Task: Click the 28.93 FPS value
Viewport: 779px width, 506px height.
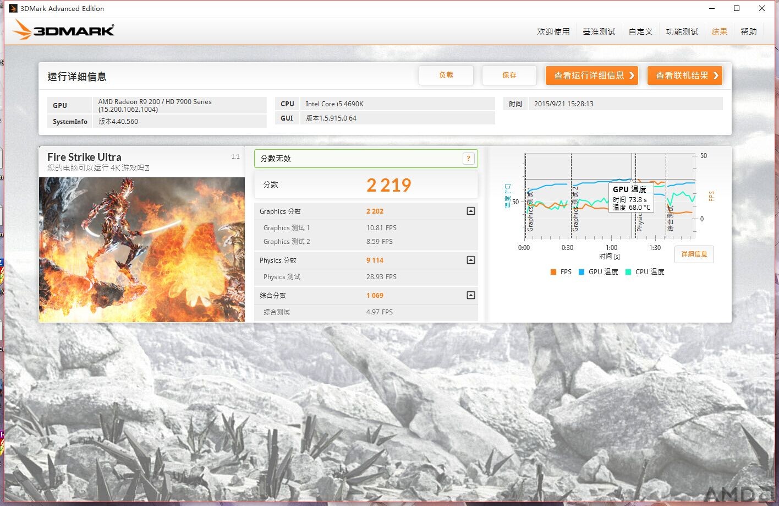Action: pyautogui.click(x=381, y=277)
